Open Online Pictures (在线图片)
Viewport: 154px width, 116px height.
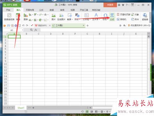(x=61, y=17)
